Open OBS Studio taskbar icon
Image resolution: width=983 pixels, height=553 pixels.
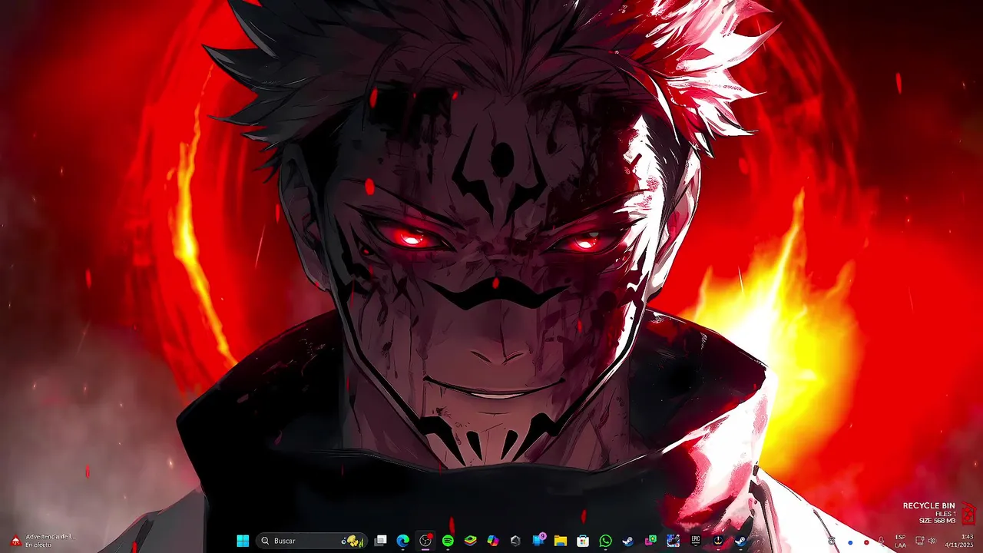click(425, 541)
